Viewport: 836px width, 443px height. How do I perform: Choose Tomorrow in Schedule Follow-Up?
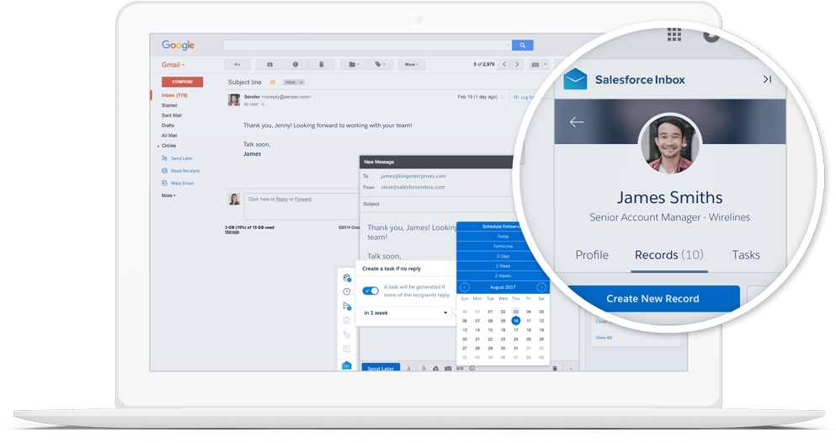tap(503, 246)
